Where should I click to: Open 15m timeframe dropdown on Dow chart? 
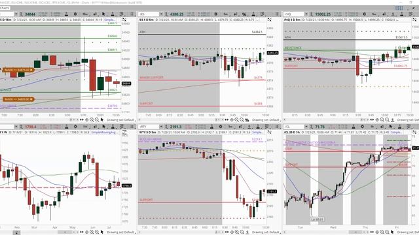[85, 14]
